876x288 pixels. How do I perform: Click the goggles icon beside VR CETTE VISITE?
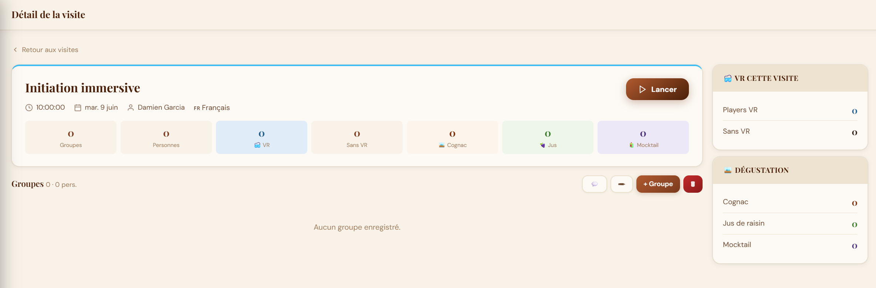click(x=728, y=78)
